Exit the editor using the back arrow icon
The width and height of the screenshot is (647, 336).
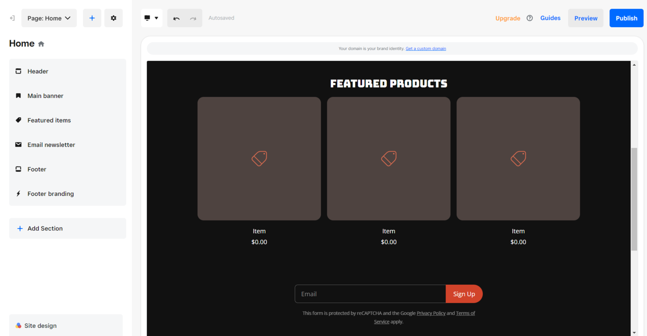(x=12, y=18)
